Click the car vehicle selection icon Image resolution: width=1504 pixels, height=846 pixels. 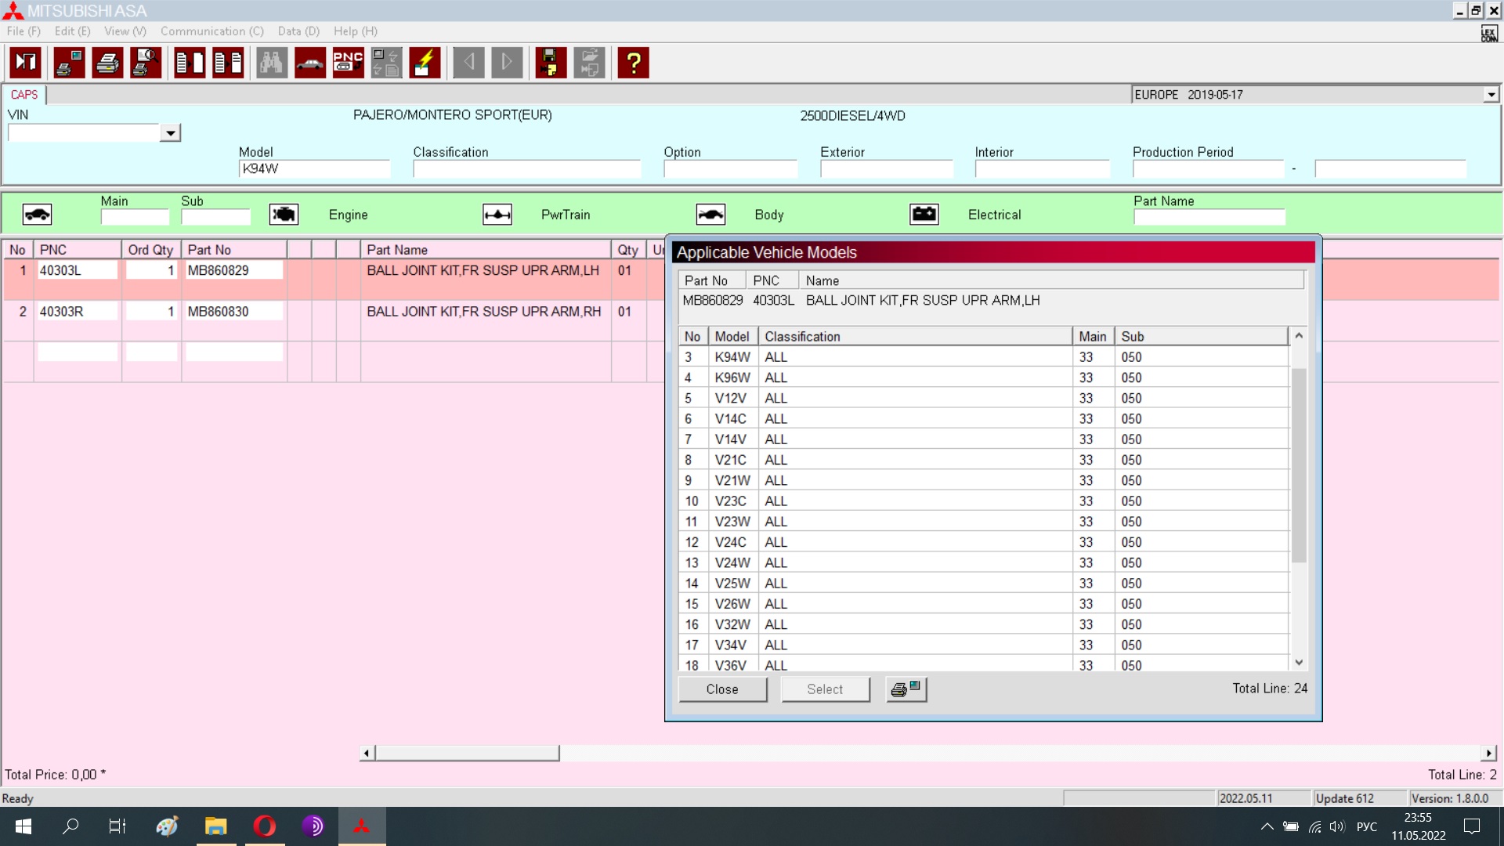pos(310,63)
